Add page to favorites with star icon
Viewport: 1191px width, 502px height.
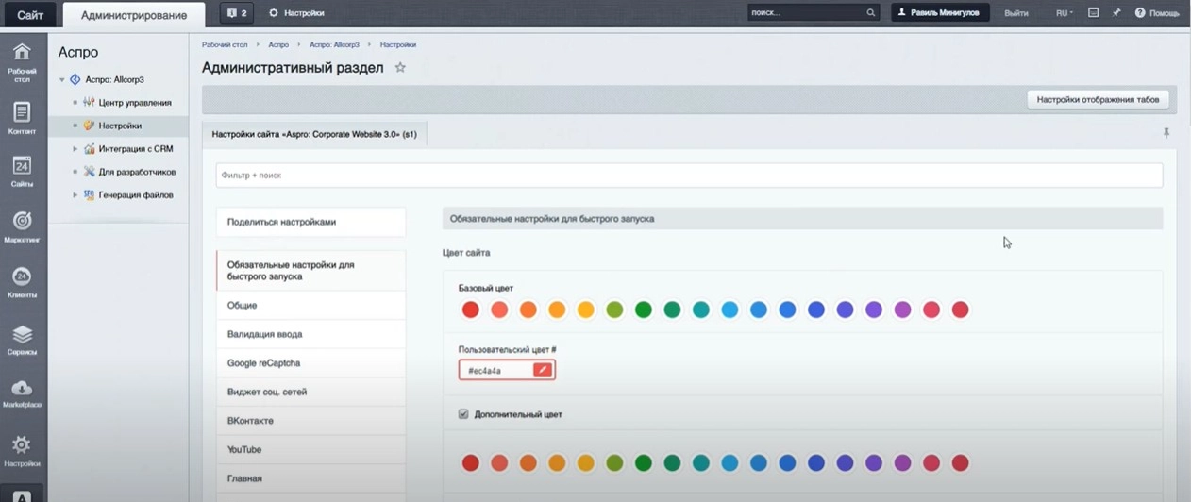(x=400, y=68)
